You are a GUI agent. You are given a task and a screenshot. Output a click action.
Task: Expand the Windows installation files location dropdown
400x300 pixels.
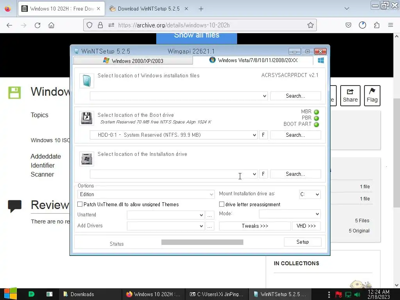(264, 96)
